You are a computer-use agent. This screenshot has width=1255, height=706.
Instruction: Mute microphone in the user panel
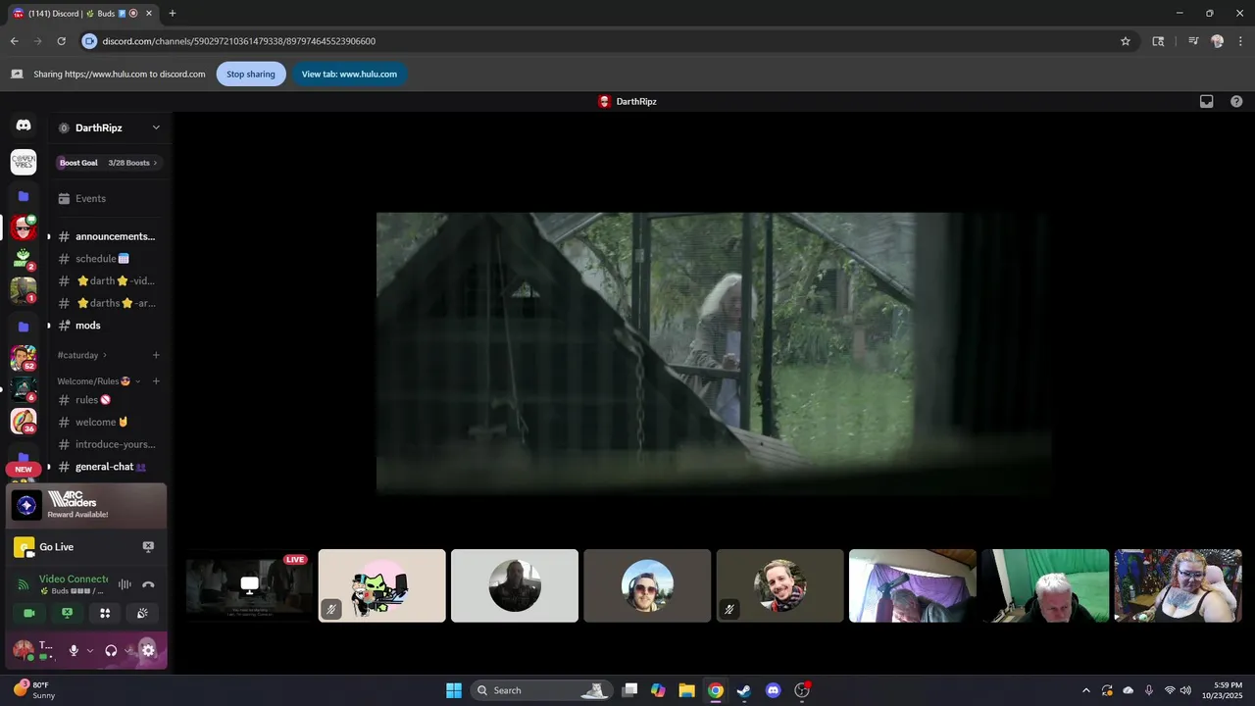coord(74,650)
